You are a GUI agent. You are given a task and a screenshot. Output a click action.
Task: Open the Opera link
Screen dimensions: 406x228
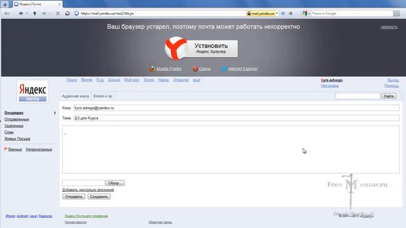tap(204, 69)
